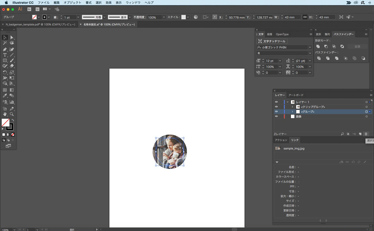This screenshot has height=231, width=374.
Task: Open the 小塚ゴシック Pr6N font dropdown
Action: (310, 47)
